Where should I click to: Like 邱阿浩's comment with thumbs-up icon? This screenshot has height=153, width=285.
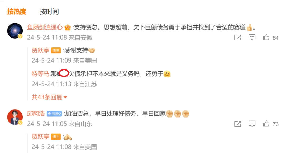click(266, 124)
